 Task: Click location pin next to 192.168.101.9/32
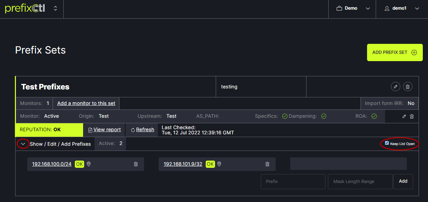[219, 164]
